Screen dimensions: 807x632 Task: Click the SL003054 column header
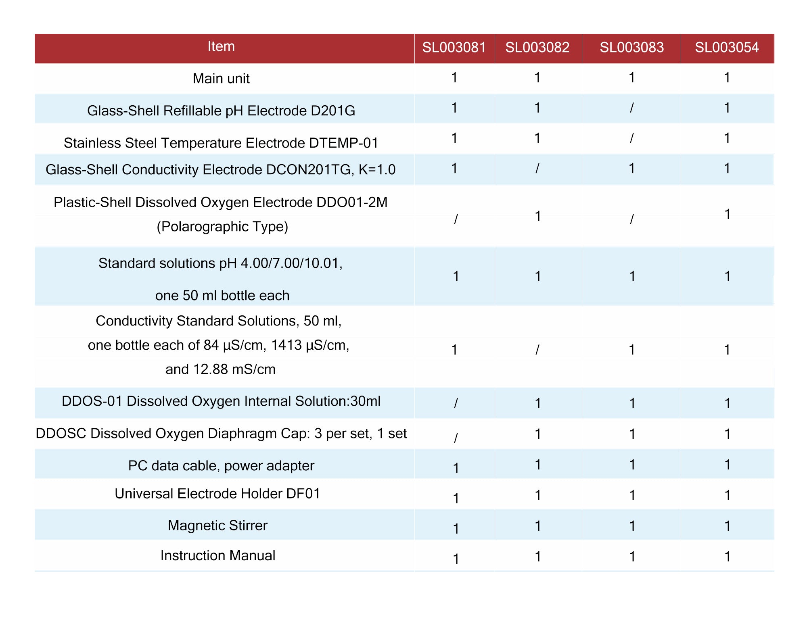[x=727, y=48]
